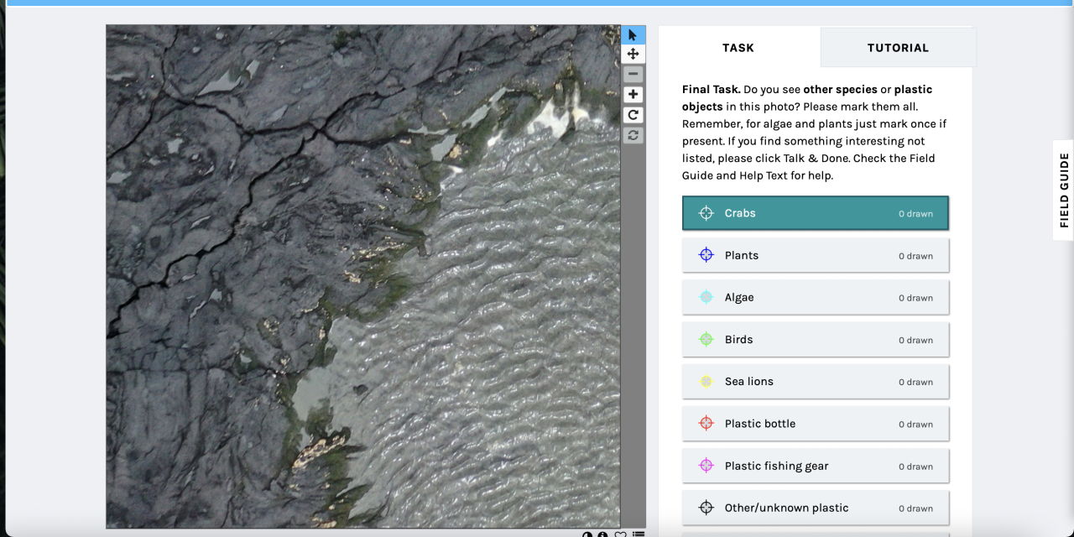Select the Birds marking tool
Viewport: 1074px width, 537px height.
816,339
